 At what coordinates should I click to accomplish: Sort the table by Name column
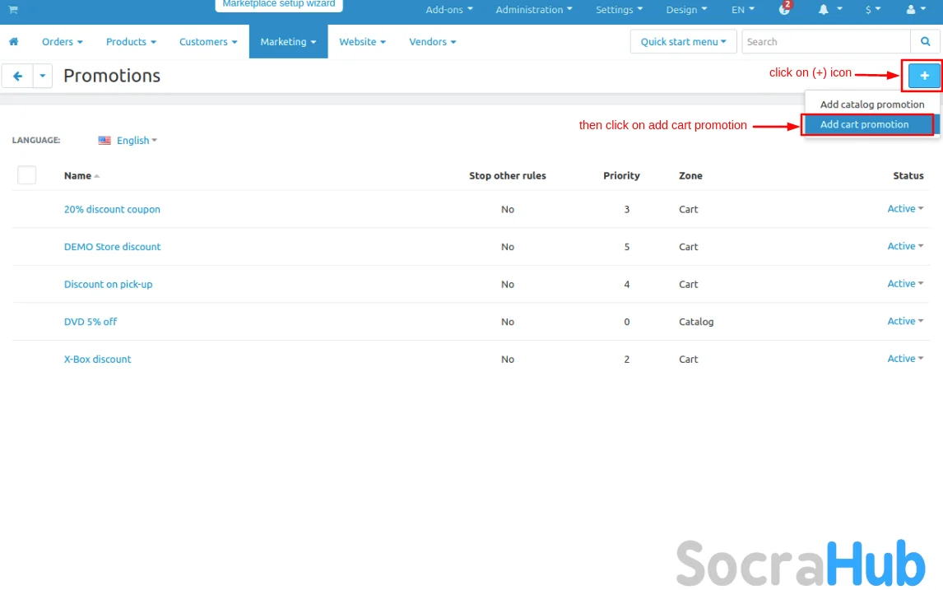[78, 176]
